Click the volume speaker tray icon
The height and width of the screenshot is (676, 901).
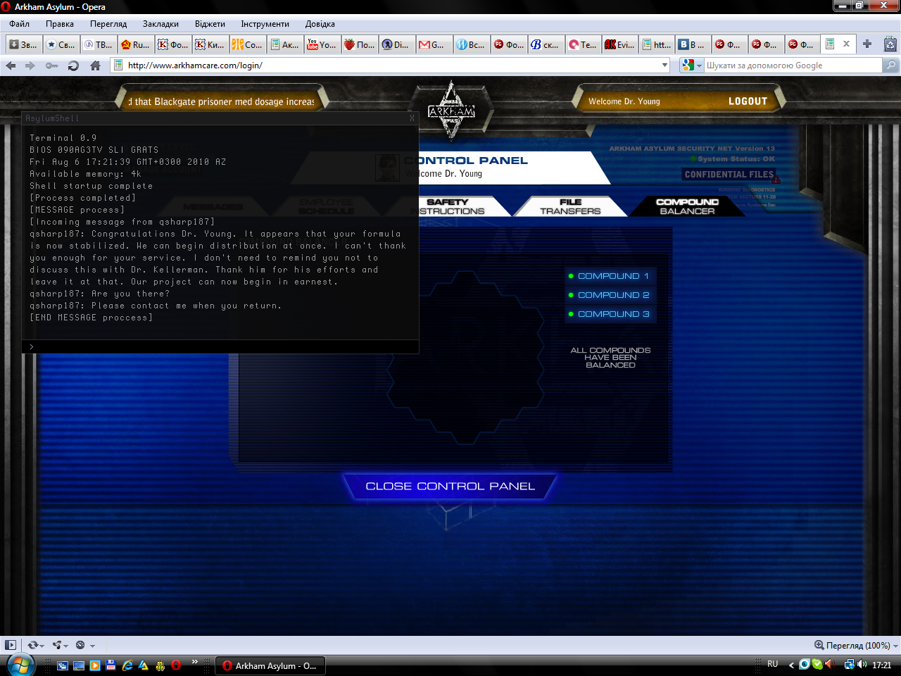pos(862,664)
